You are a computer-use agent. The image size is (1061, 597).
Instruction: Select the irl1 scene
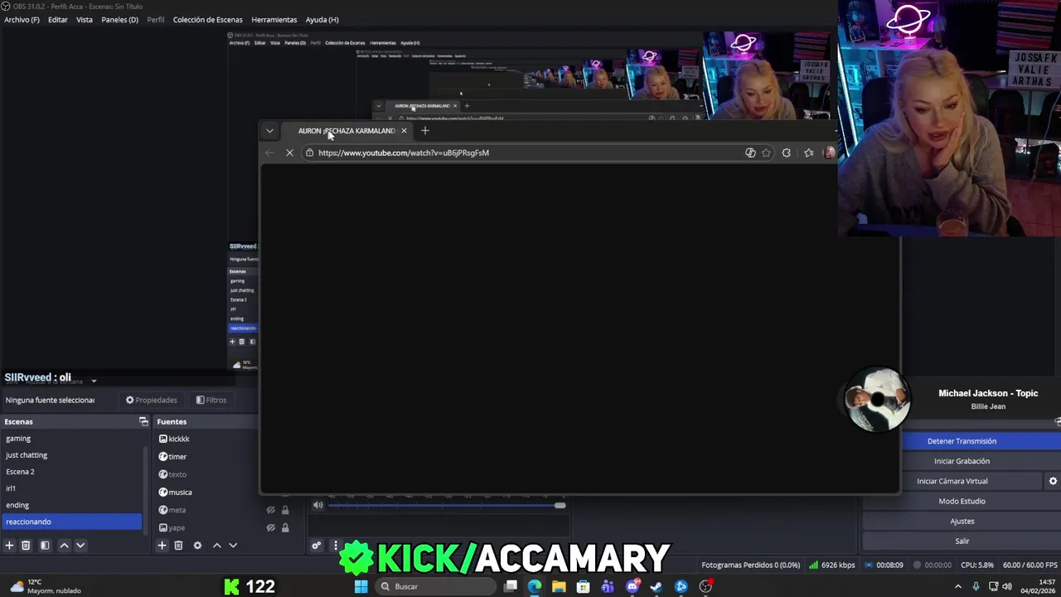72,488
